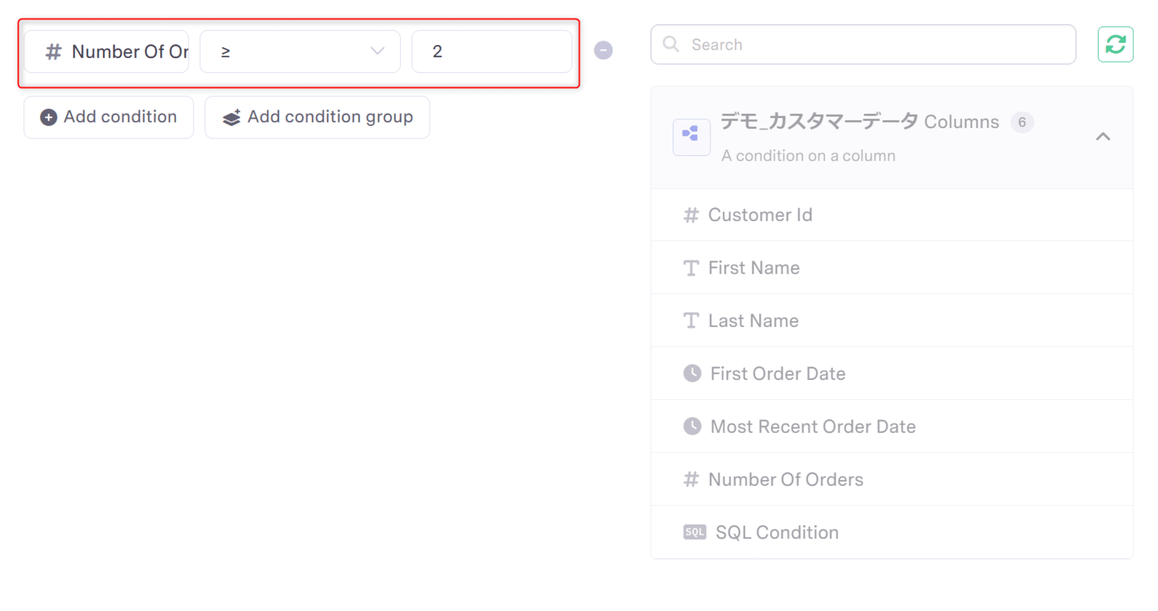
Task: Select the SQL Condition option
Action: [x=892, y=532]
